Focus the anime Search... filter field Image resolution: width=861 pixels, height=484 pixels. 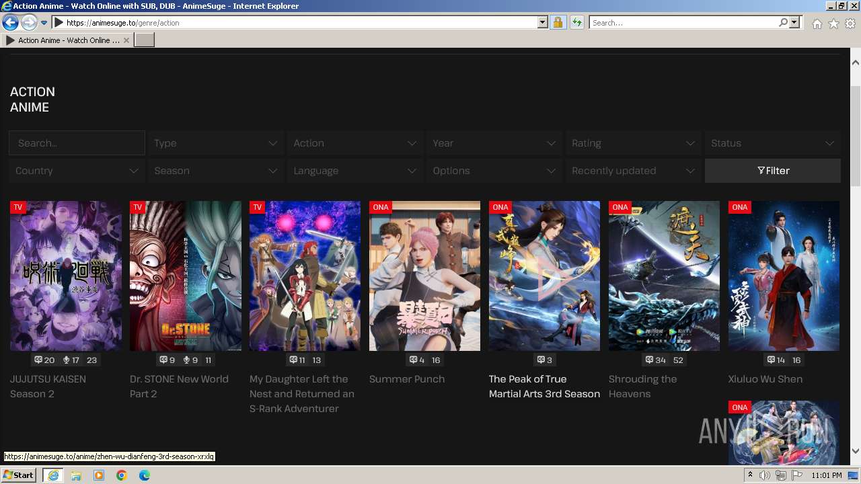point(77,143)
